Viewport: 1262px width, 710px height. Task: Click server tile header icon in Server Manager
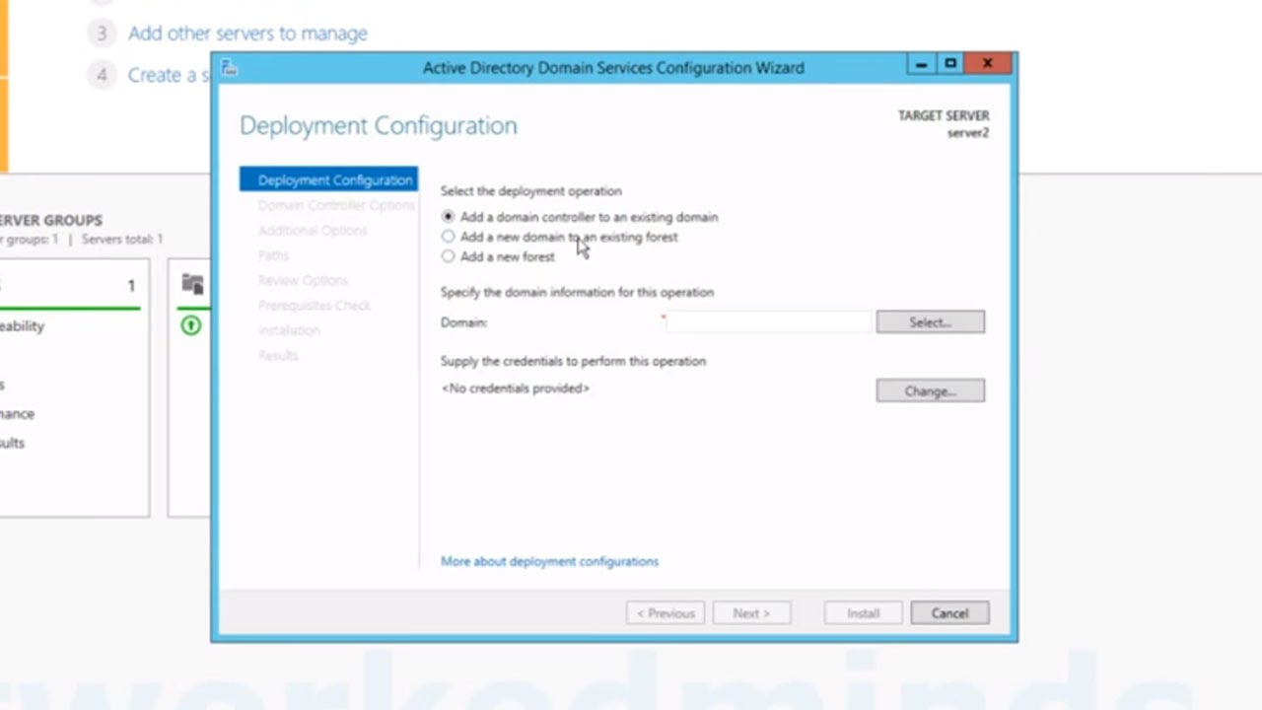(x=192, y=285)
